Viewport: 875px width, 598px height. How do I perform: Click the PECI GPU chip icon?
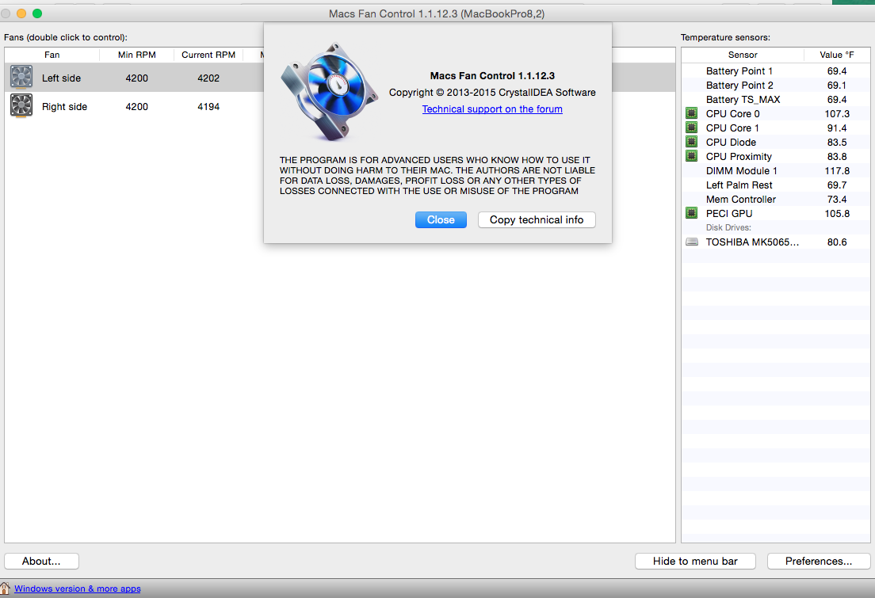(691, 213)
